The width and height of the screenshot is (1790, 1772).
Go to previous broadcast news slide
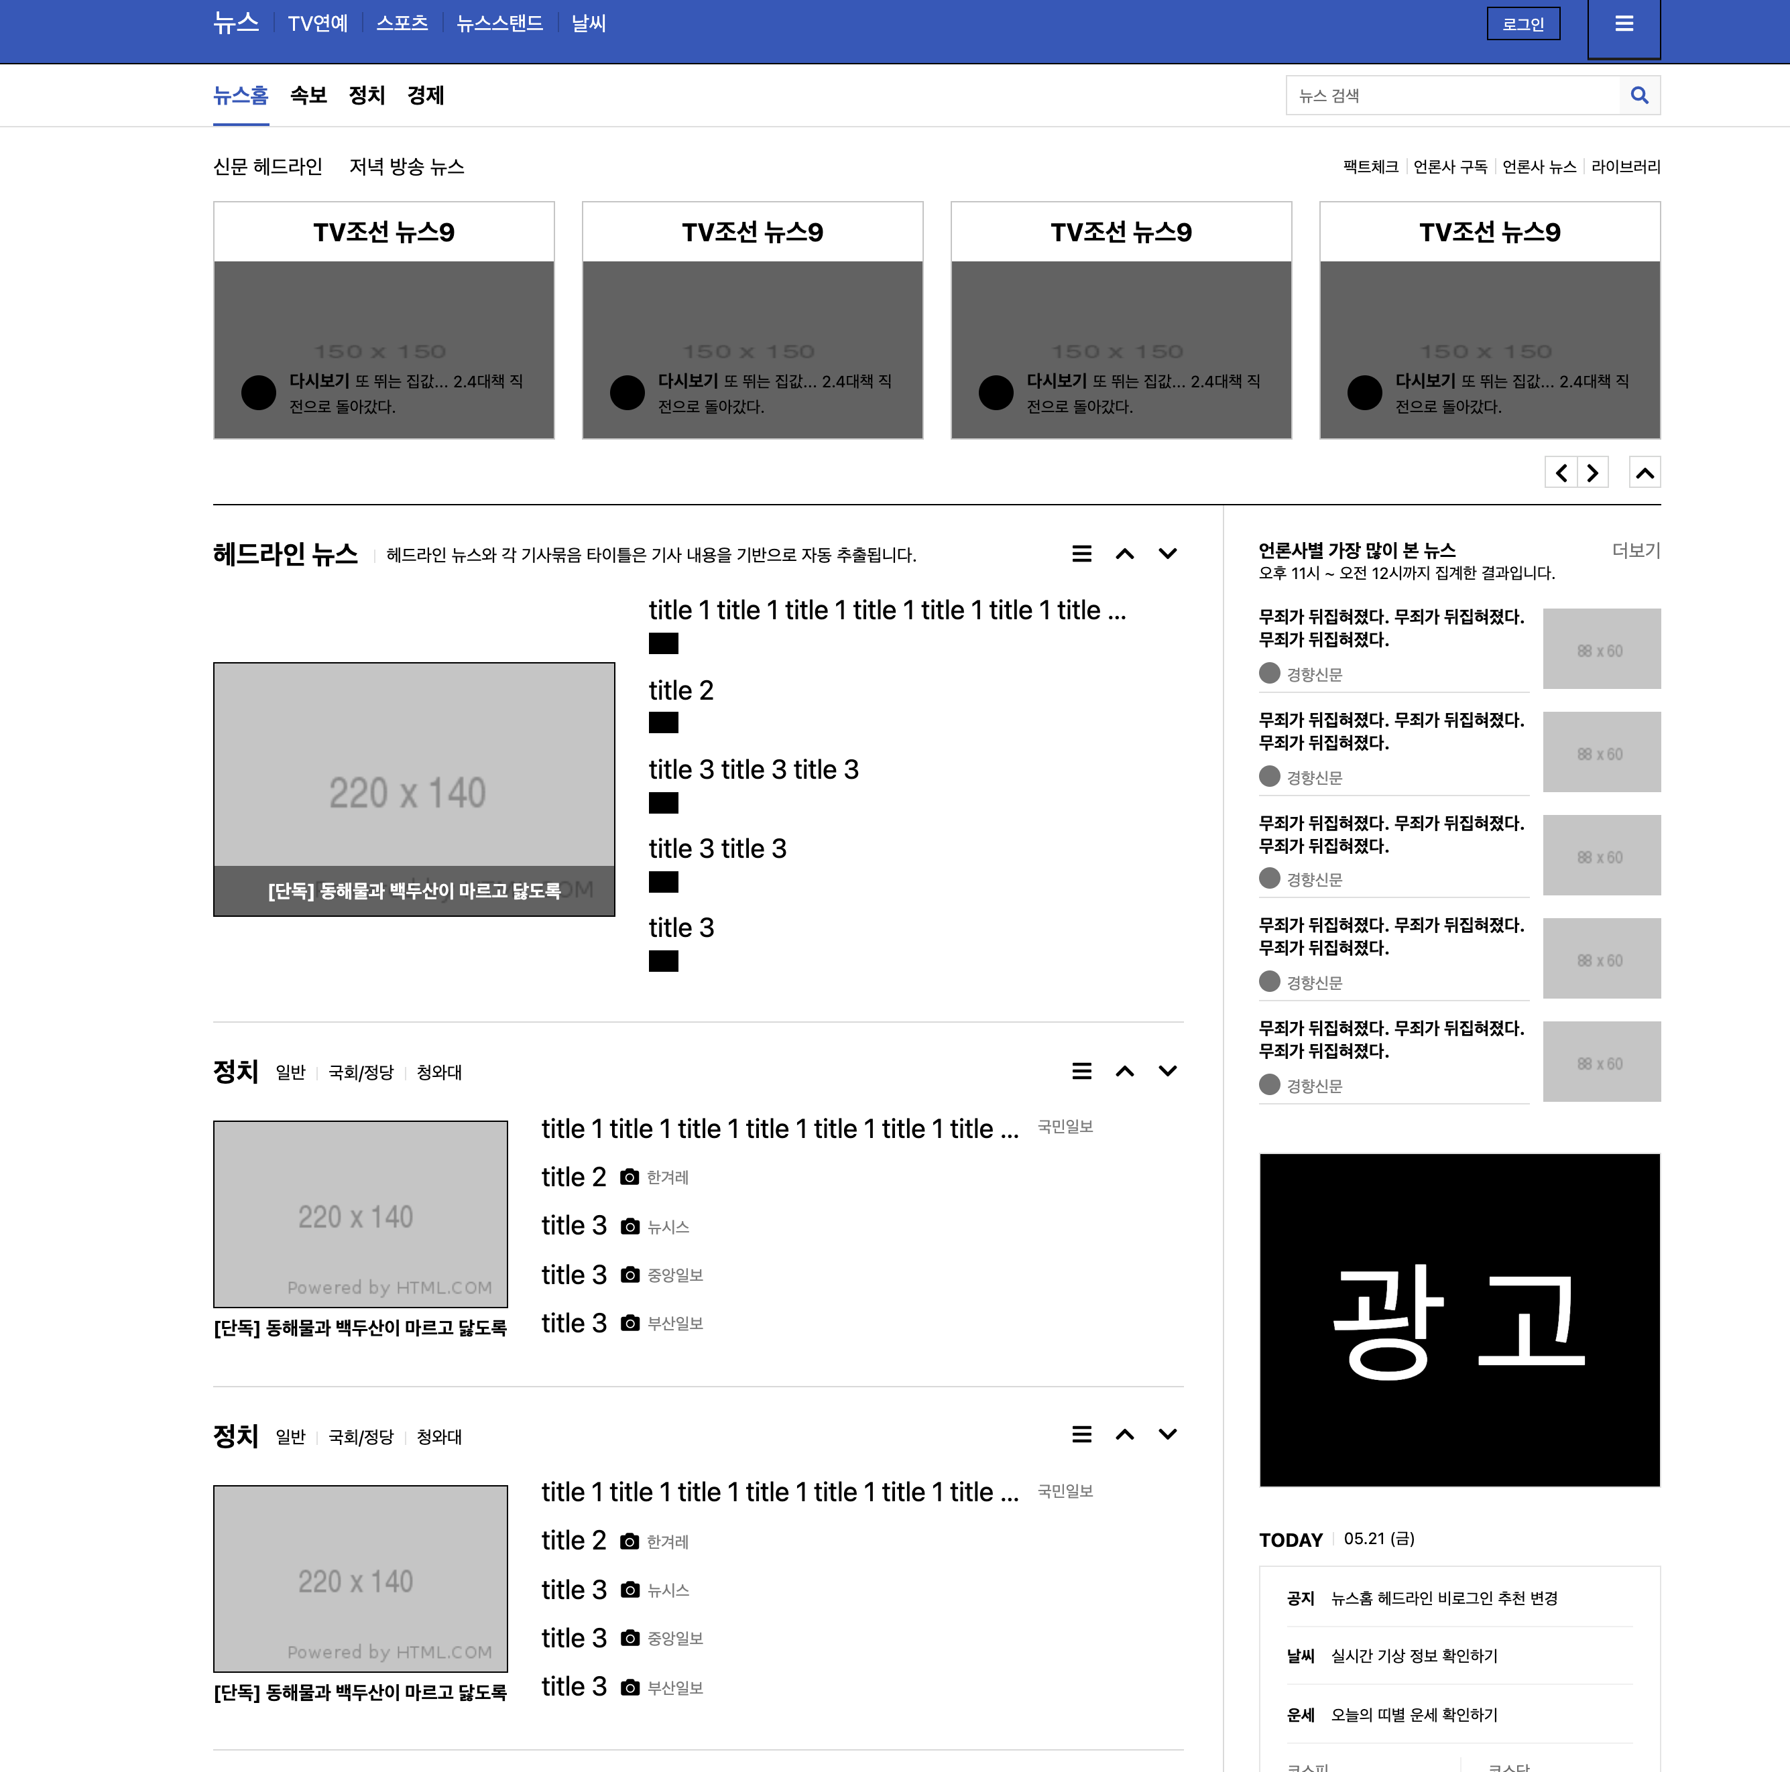coord(1561,473)
